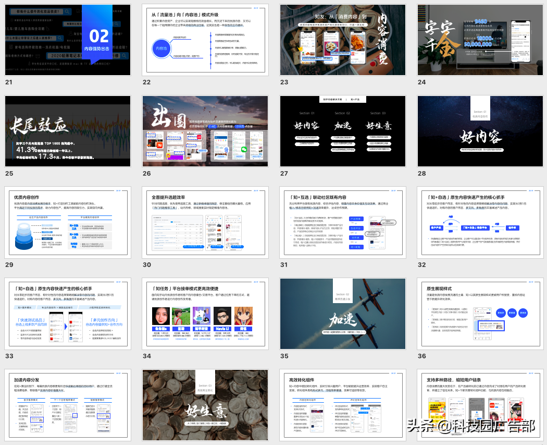Select slide 29 titled 优质内容创作

pyautogui.click(x=68, y=222)
